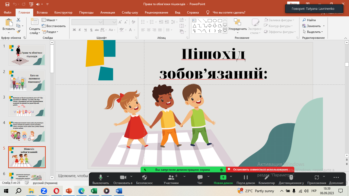Click the Windows search magnifier icon
The image size is (349, 196).
tap(19, 191)
